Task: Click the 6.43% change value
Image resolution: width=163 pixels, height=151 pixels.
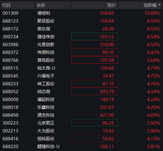Action: click(154, 52)
